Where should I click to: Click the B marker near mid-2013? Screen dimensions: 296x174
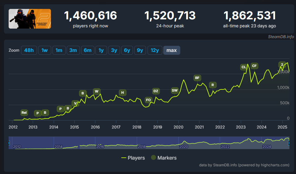tap(45, 113)
